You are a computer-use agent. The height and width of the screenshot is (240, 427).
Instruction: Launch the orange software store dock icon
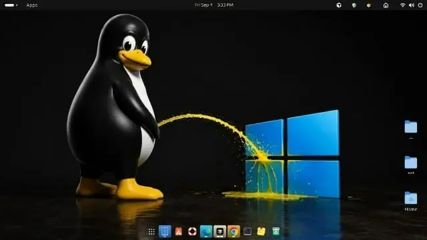click(179, 231)
